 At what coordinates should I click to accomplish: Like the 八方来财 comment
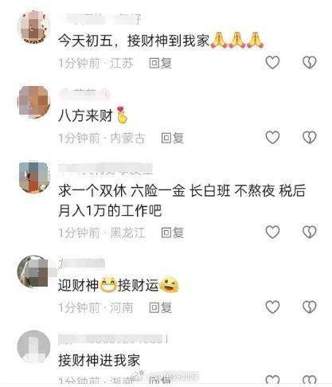pyautogui.click(x=272, y=138)
